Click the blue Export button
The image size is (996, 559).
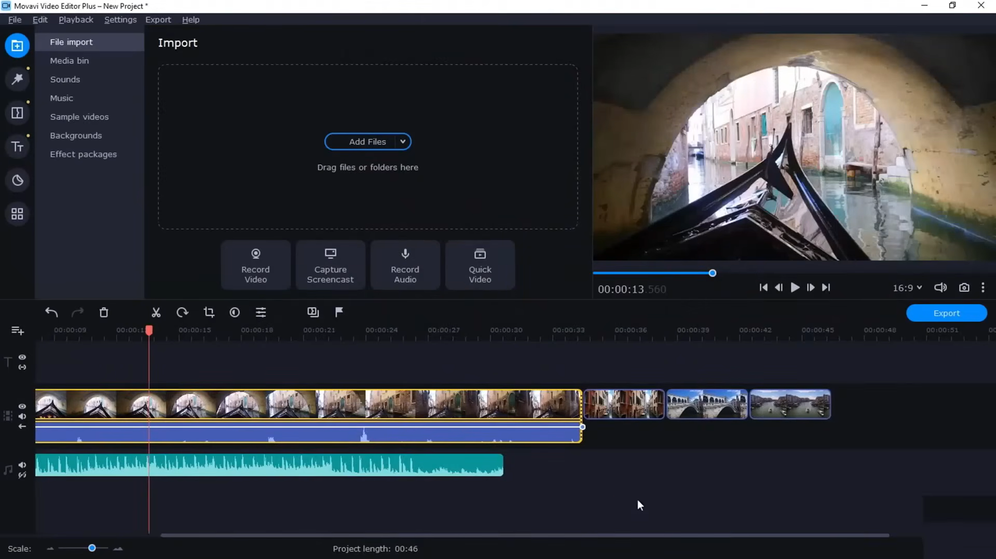(x=946, y=313)
